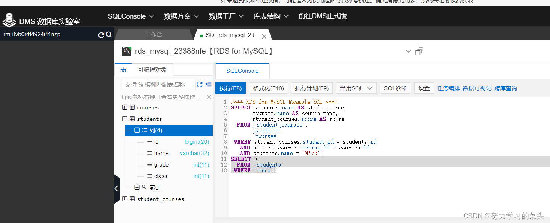550x223 pixels.
Task: Open the 数据工厂 menu
Action: [226, 16]
